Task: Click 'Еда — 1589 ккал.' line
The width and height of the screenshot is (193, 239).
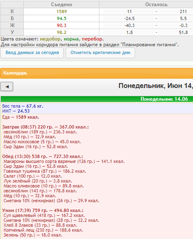Action: (x=21, y=117)
